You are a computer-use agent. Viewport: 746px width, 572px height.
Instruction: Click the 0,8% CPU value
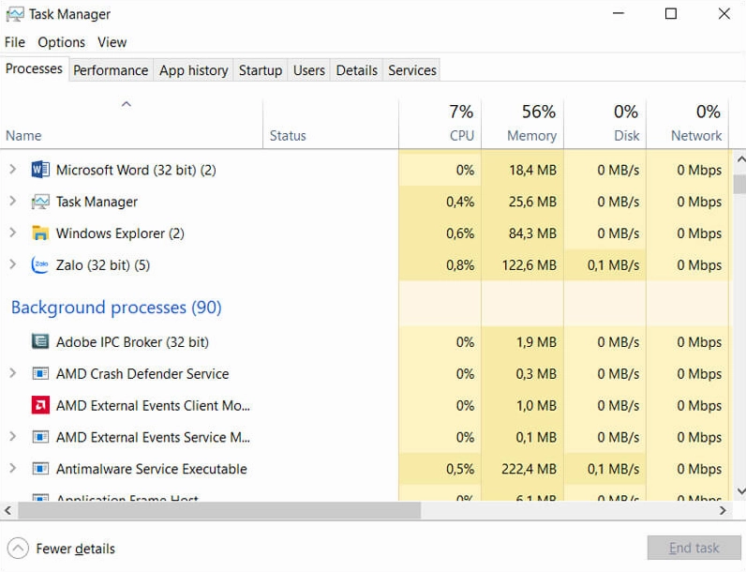460,265
